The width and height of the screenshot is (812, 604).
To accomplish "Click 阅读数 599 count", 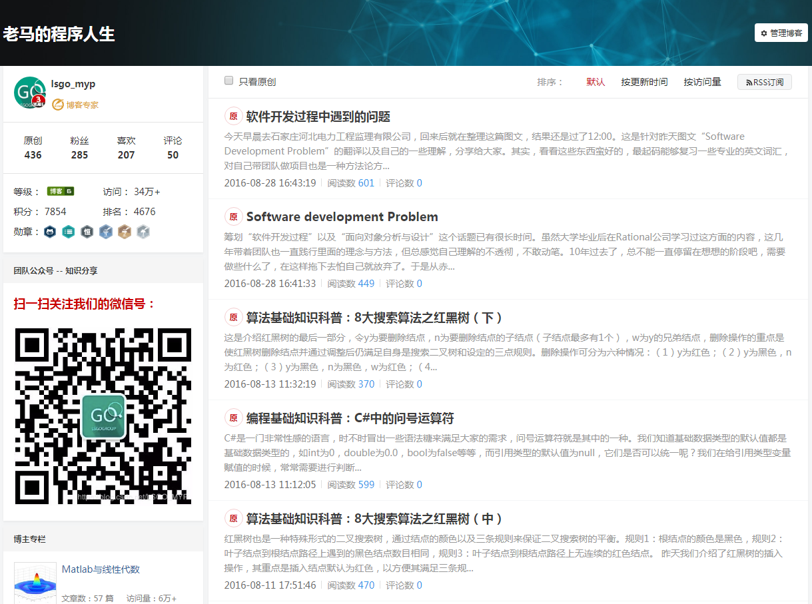I will (350, 485).
